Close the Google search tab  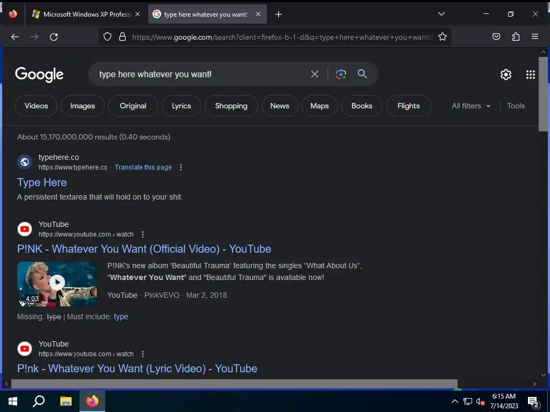tap(258, 14)
